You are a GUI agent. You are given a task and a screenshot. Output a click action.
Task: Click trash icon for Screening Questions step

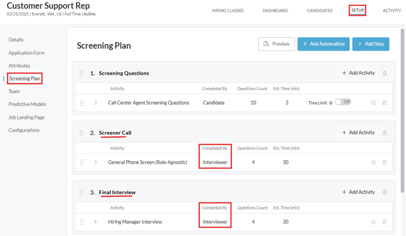(x=385, y=74)
